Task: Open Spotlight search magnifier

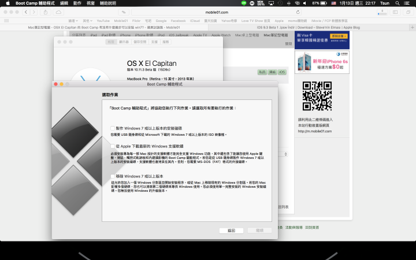Action: coord(398,3)
